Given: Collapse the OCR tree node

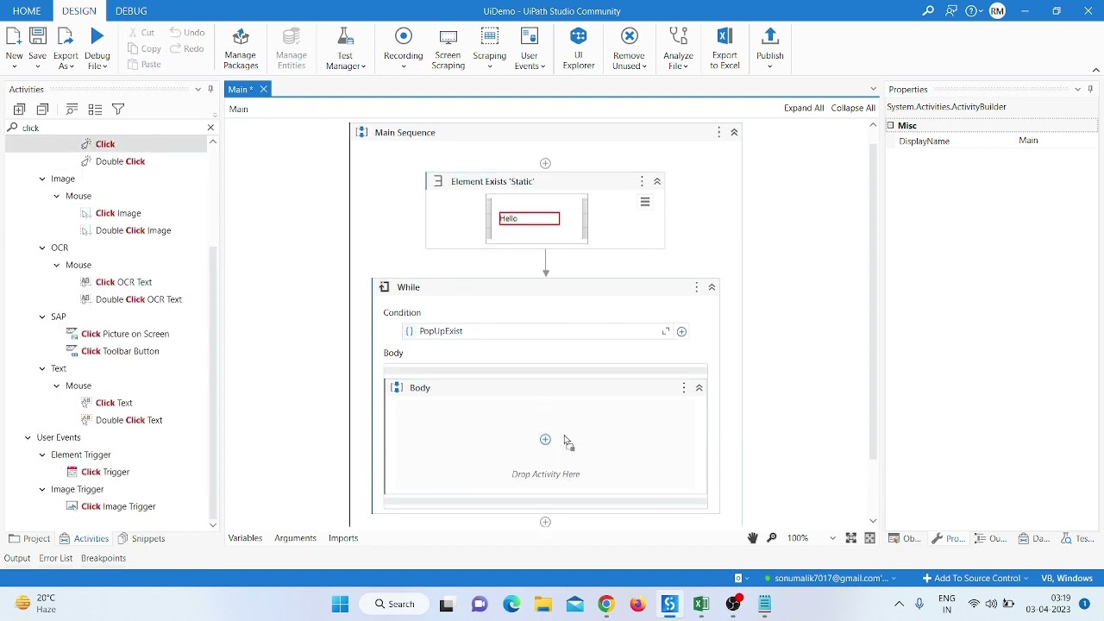Looking at the screenshot, I should click(x=42, y=248).
